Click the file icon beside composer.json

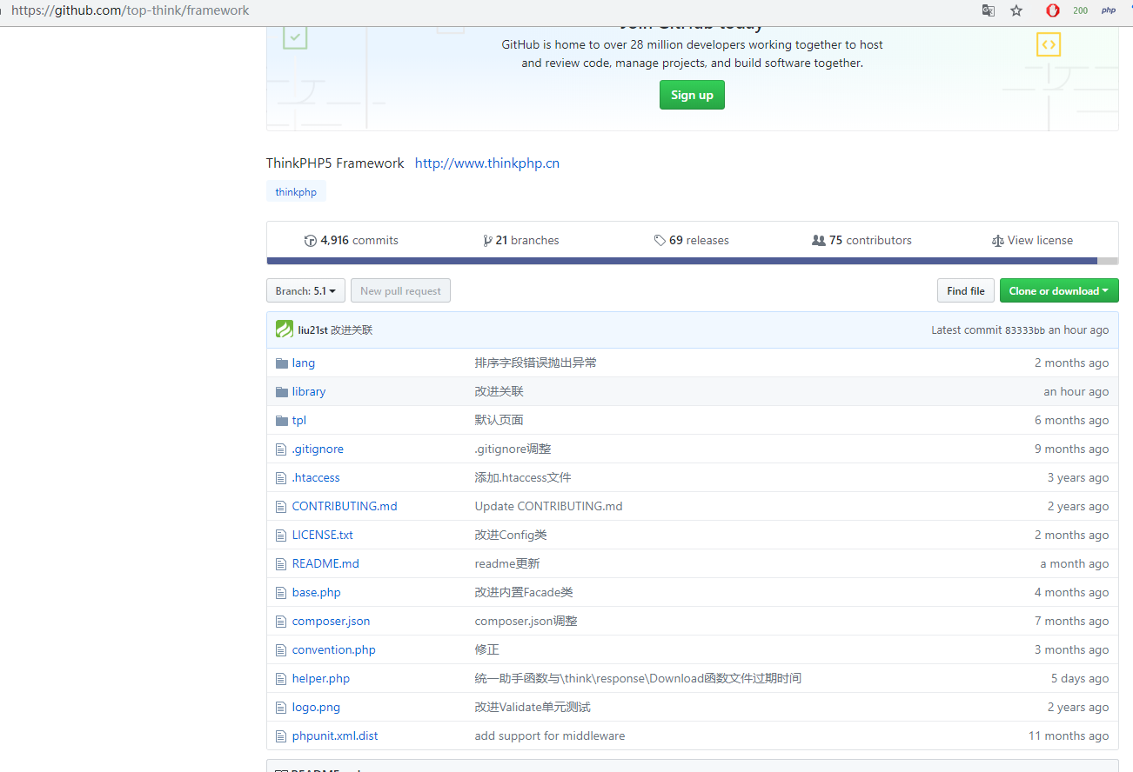tap(280, 622)
